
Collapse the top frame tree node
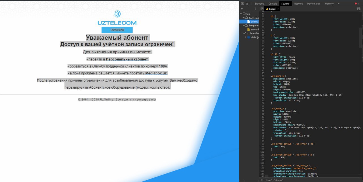pyautogui.click(x=241, y=14)
